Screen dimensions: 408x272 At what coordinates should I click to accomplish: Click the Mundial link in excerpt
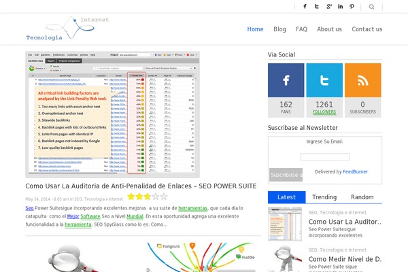pyautogui.click(x=135, y=216)
